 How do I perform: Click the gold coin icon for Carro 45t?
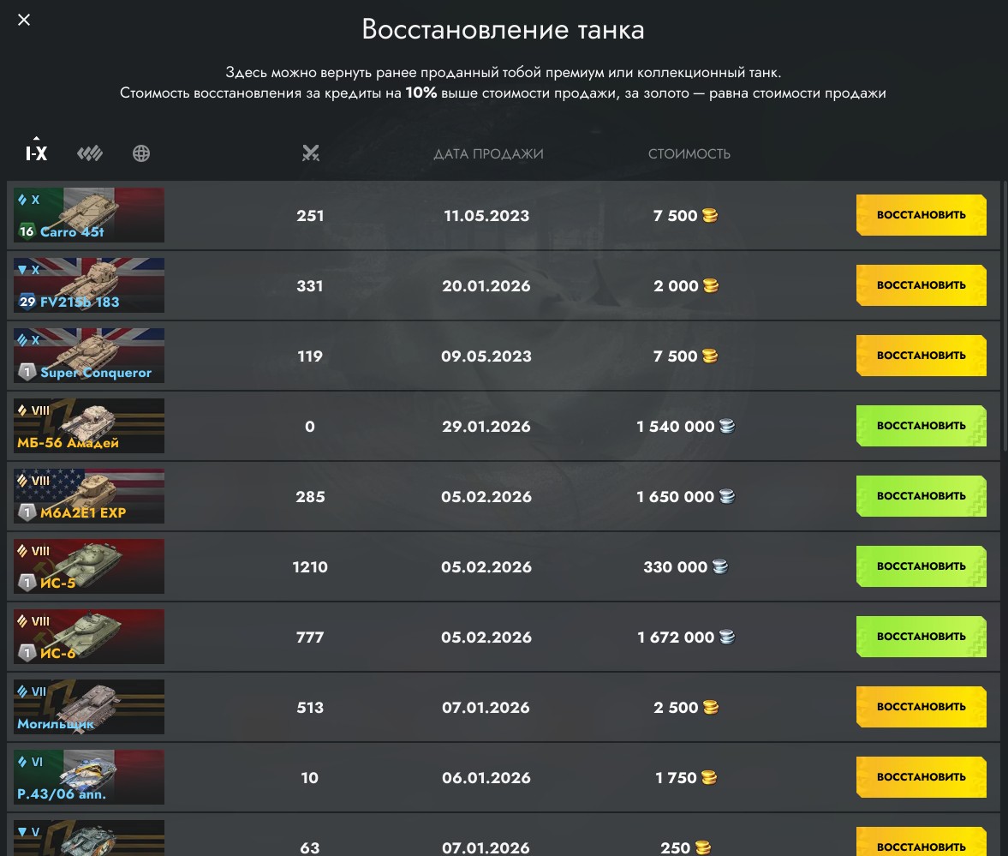click(710, 216)
